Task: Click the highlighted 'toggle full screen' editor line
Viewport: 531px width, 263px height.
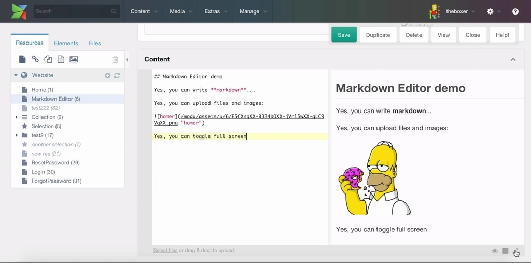Action: point(240,136)
